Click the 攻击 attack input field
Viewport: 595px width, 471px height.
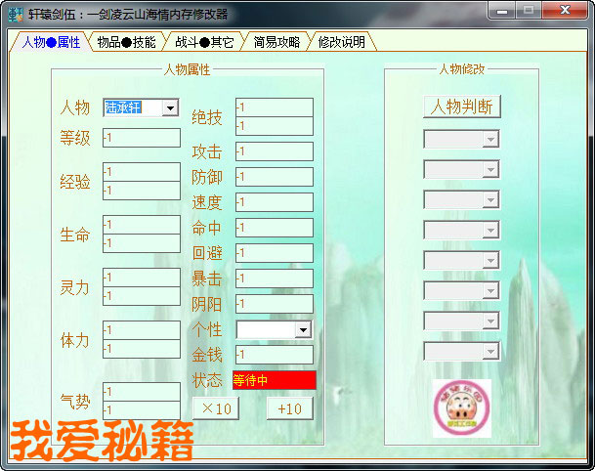(274, 151)
